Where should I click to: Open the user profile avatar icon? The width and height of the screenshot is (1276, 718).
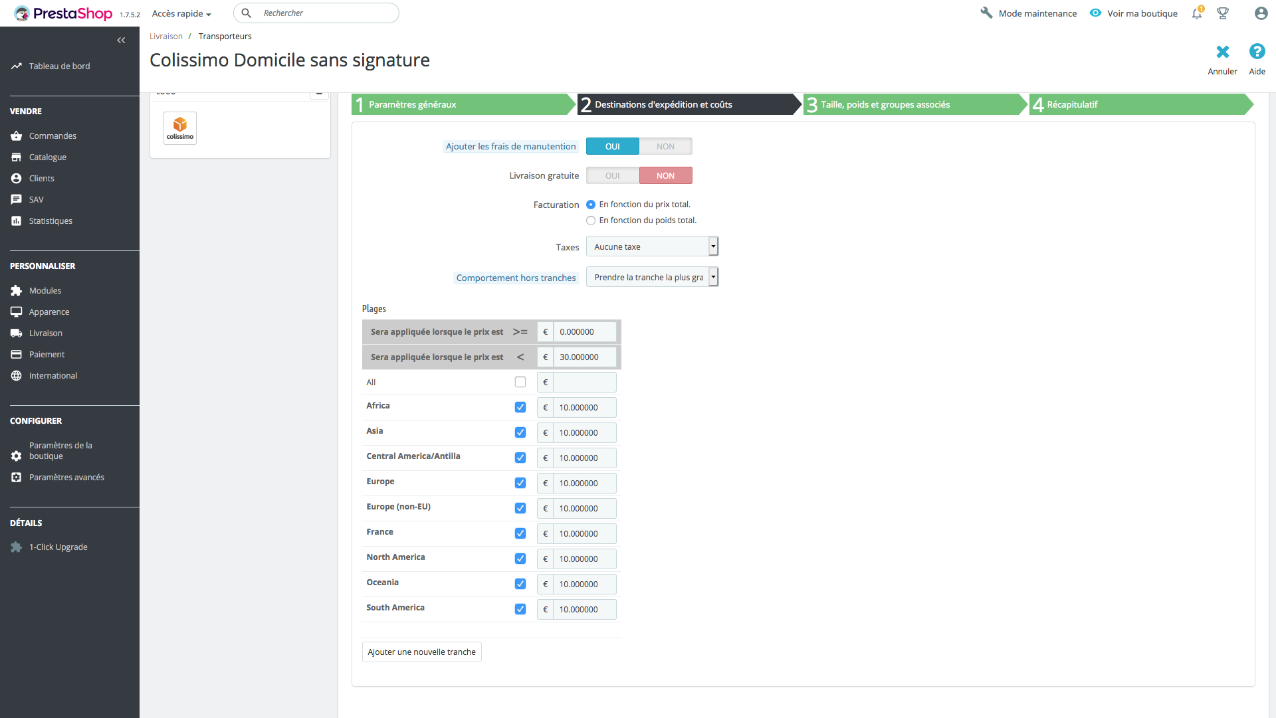tap(1261, 13)
